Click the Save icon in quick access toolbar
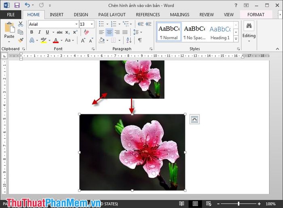Screen dimensions: 283x208 click(x=17, y=5)
